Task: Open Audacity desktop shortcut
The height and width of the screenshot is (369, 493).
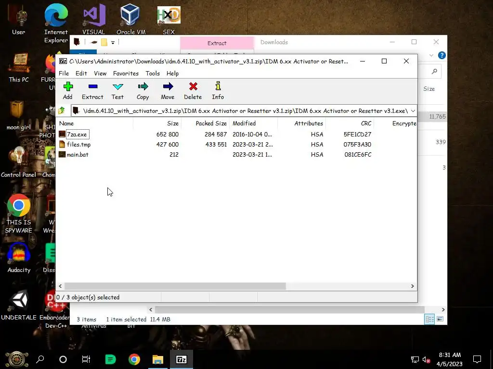Action: pos(19,258)
